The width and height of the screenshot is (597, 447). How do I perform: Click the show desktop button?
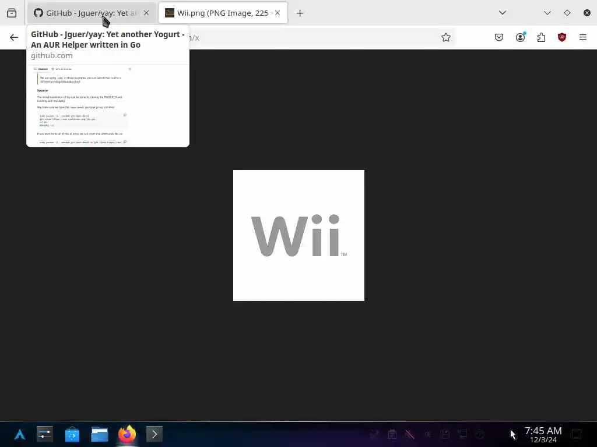coord(577,434)
